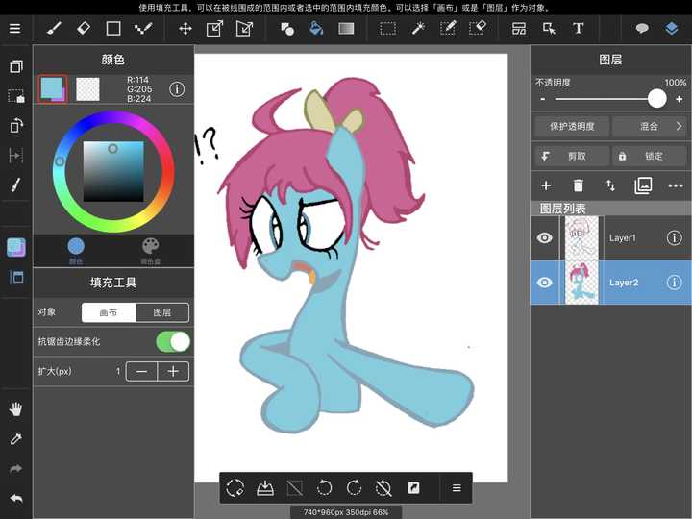The width and height of the screenshot is (692, 519).
Task: Select the Panel divide tool
Action: [x=519, y=29]
